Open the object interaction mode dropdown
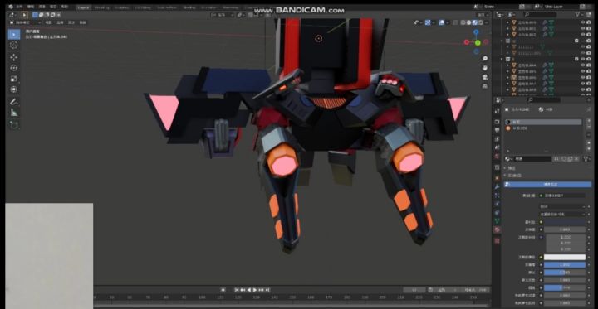This screenshot has width=598, height=309. pyautogui.click(x=25, y=22)
